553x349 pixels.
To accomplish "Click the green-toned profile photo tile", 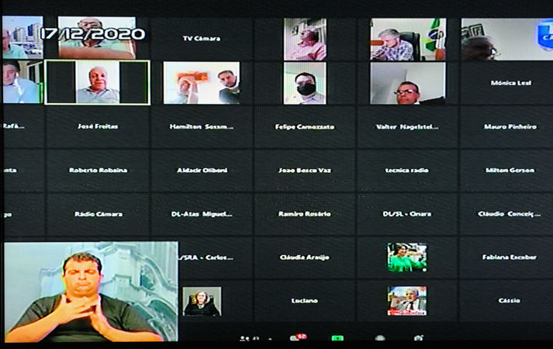I will (x=407, y=257).
